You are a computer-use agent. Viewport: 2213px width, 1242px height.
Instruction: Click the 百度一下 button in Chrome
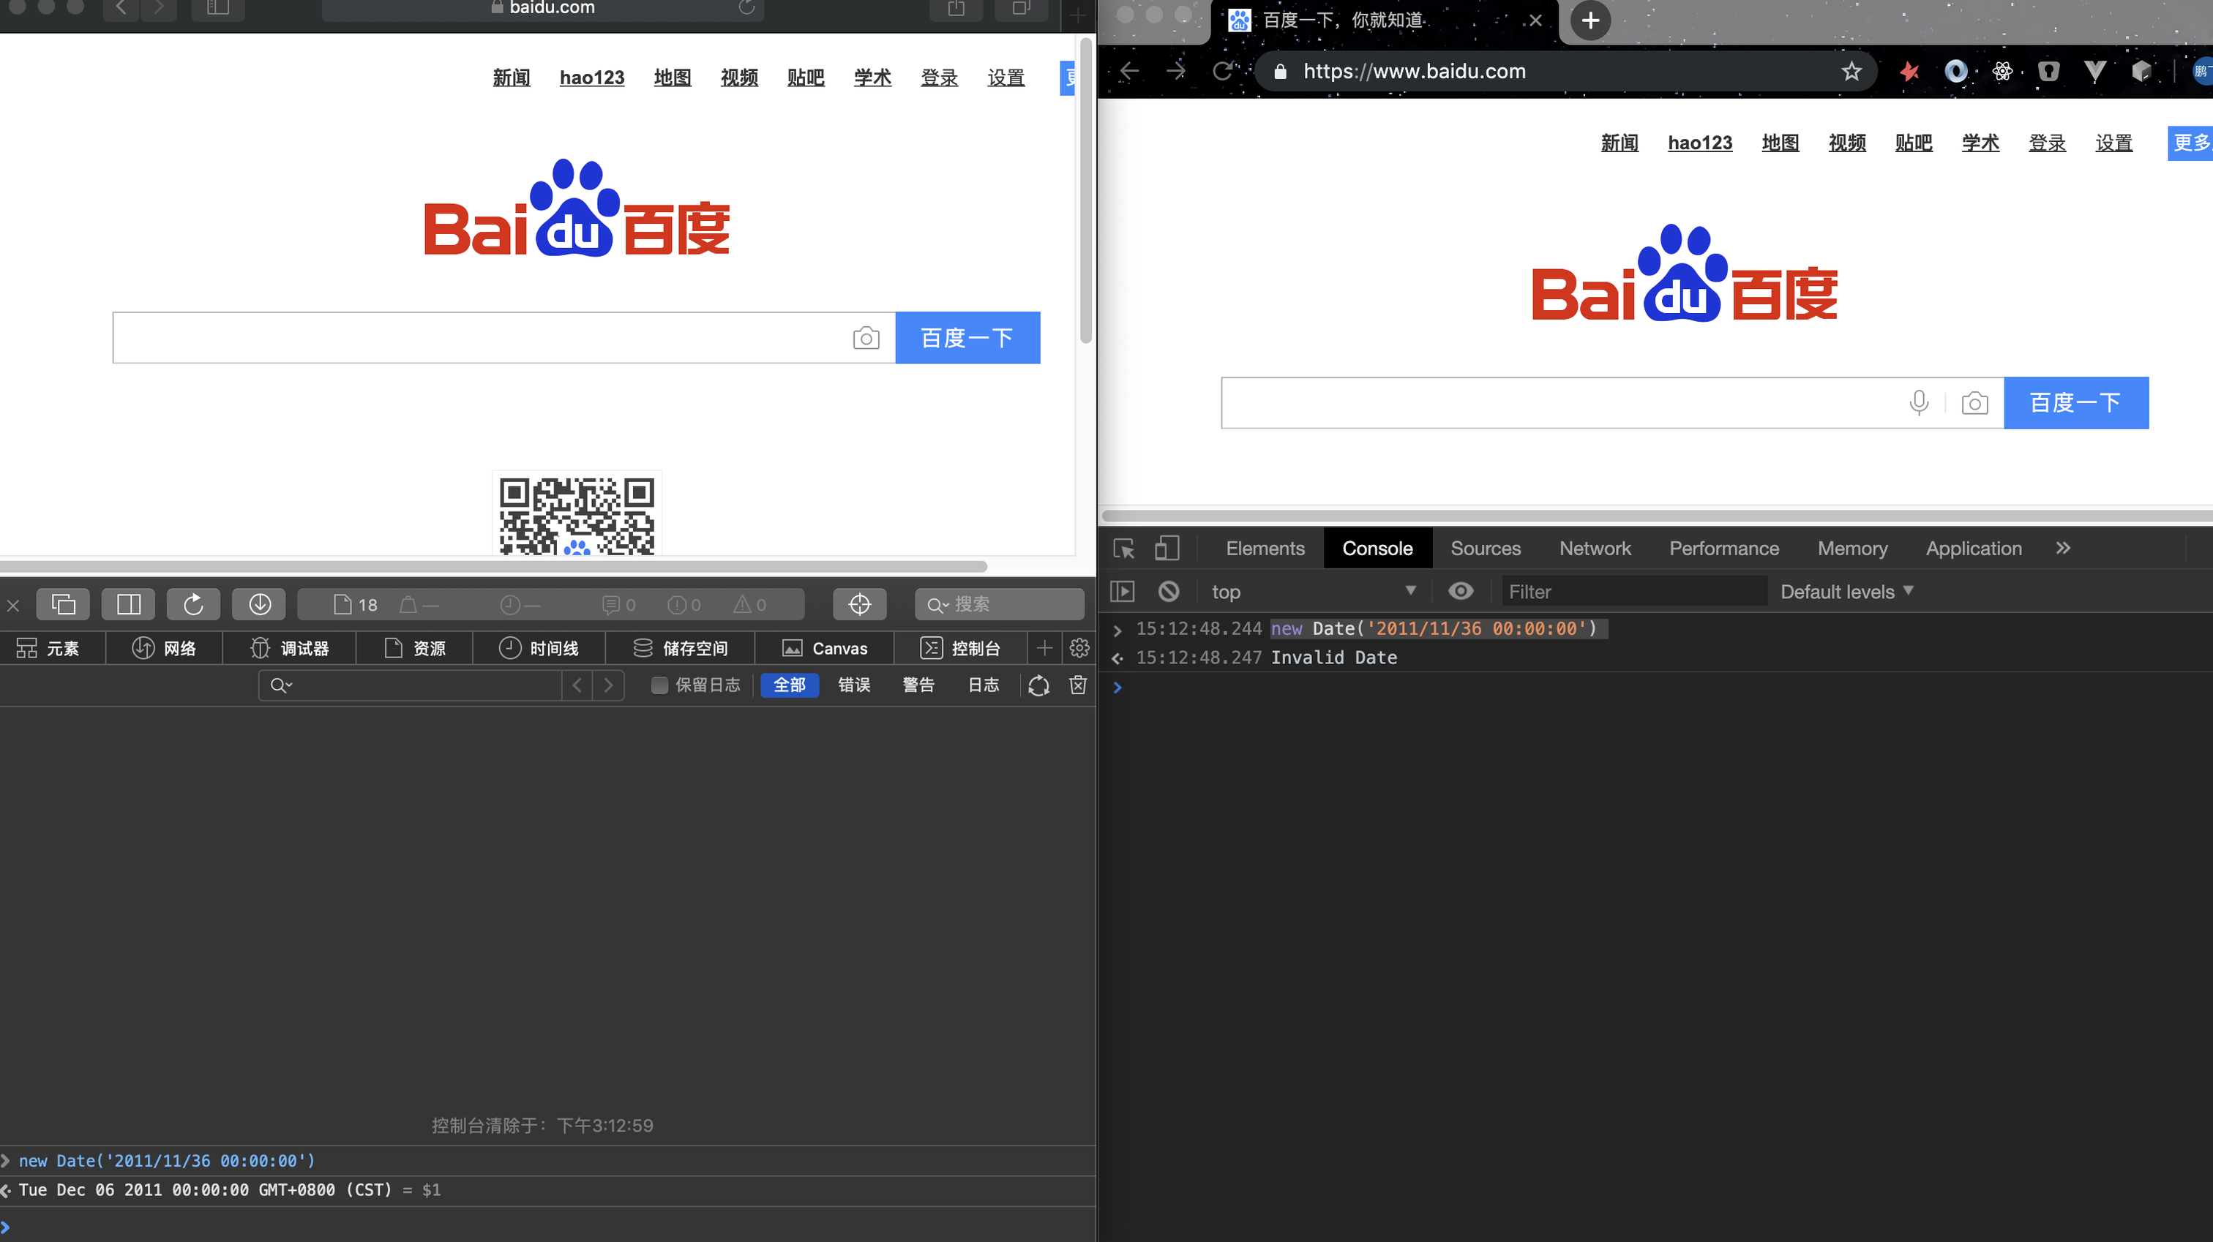point(2075,403)
